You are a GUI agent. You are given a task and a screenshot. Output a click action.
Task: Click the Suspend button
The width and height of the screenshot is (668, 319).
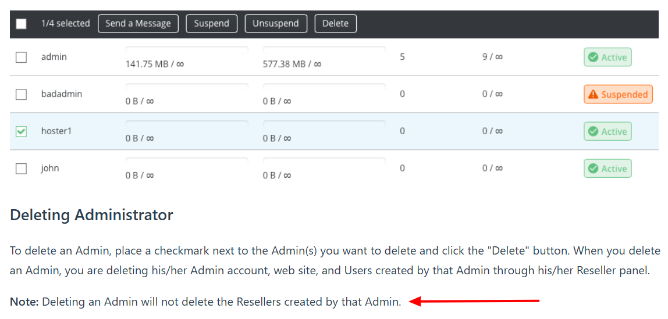tap(211, 24)
